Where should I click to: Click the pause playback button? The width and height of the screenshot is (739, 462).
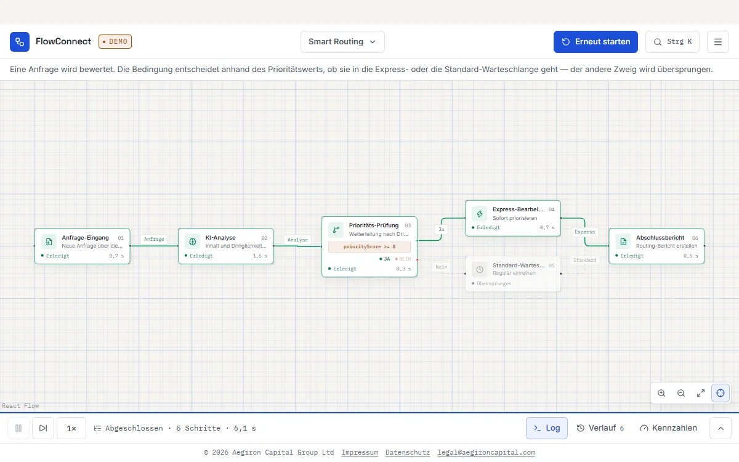pyautogui.click(x=18, y=428)
